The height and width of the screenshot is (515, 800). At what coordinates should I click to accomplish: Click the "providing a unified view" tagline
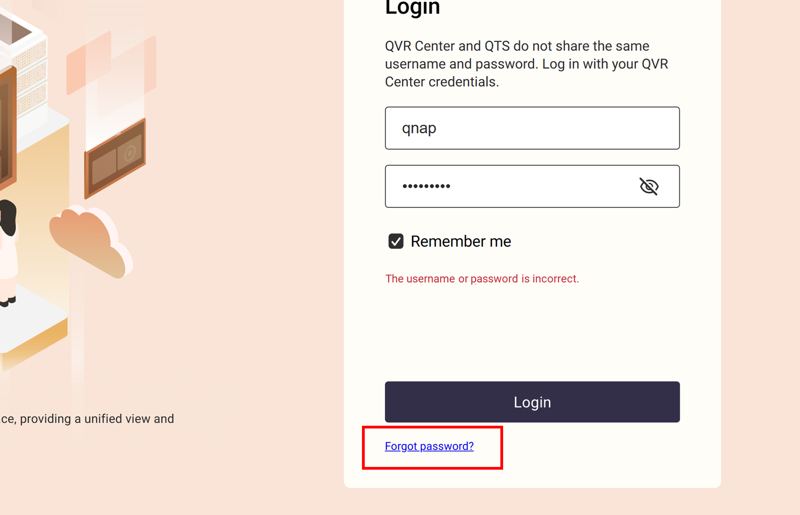click(x=87, y=419)
